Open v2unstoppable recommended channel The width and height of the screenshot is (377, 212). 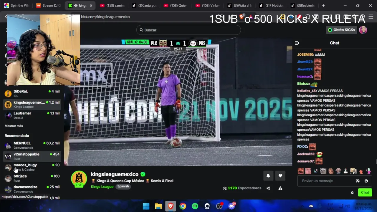(x=32, y=156)
